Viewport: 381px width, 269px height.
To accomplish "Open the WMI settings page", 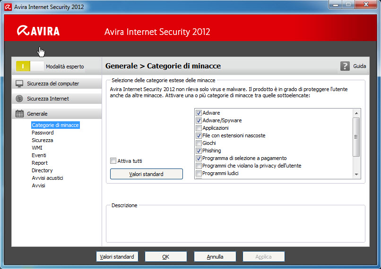I will tap(37, 148).
